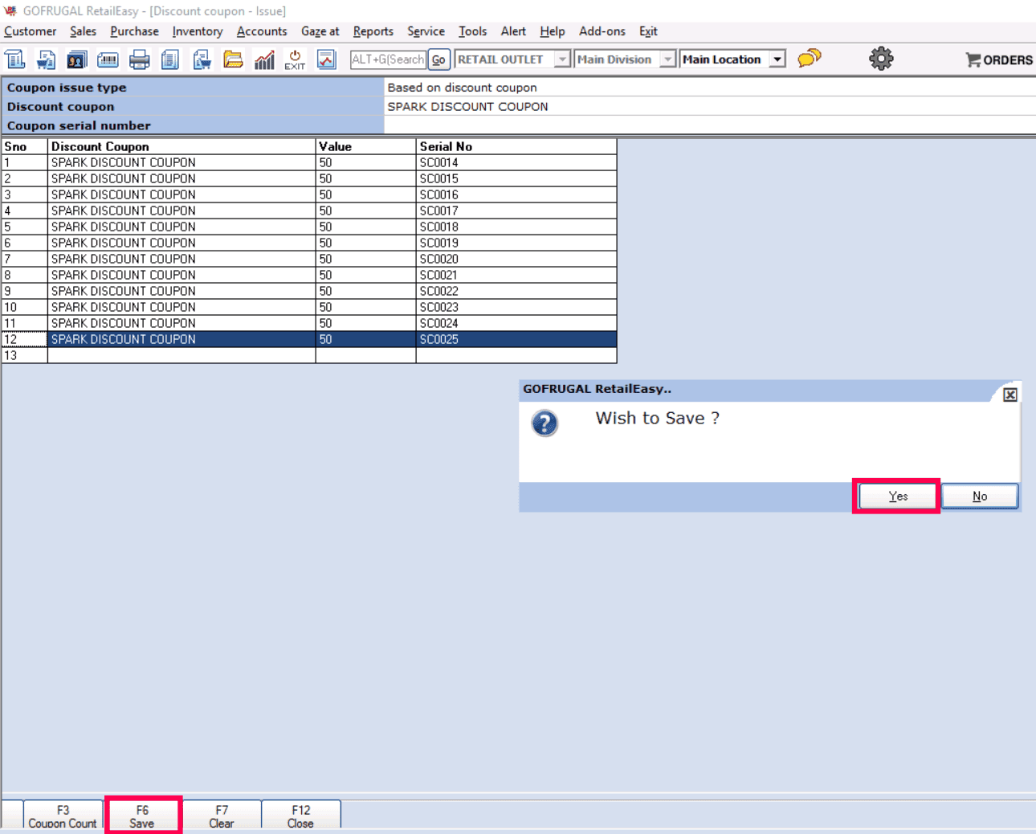Click the EXIT power icon
The width and height of the screenshot is (1036, 834).
pos(295,59)
